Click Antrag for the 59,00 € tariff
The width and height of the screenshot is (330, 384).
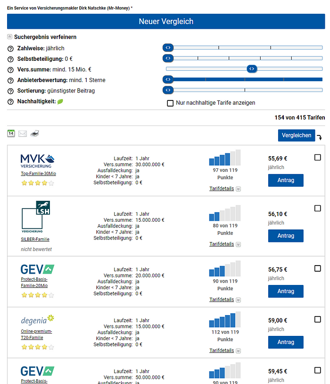[x=286, y=342]
